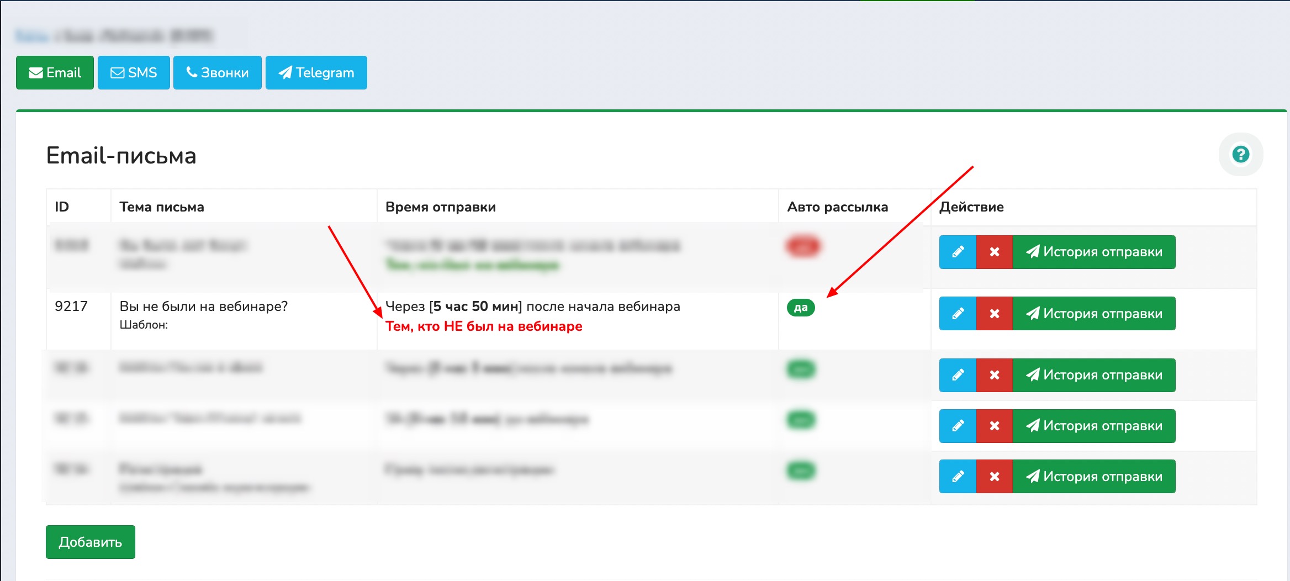
Task: Click the red auto-send badge in first row
Action: click(802, 246)
